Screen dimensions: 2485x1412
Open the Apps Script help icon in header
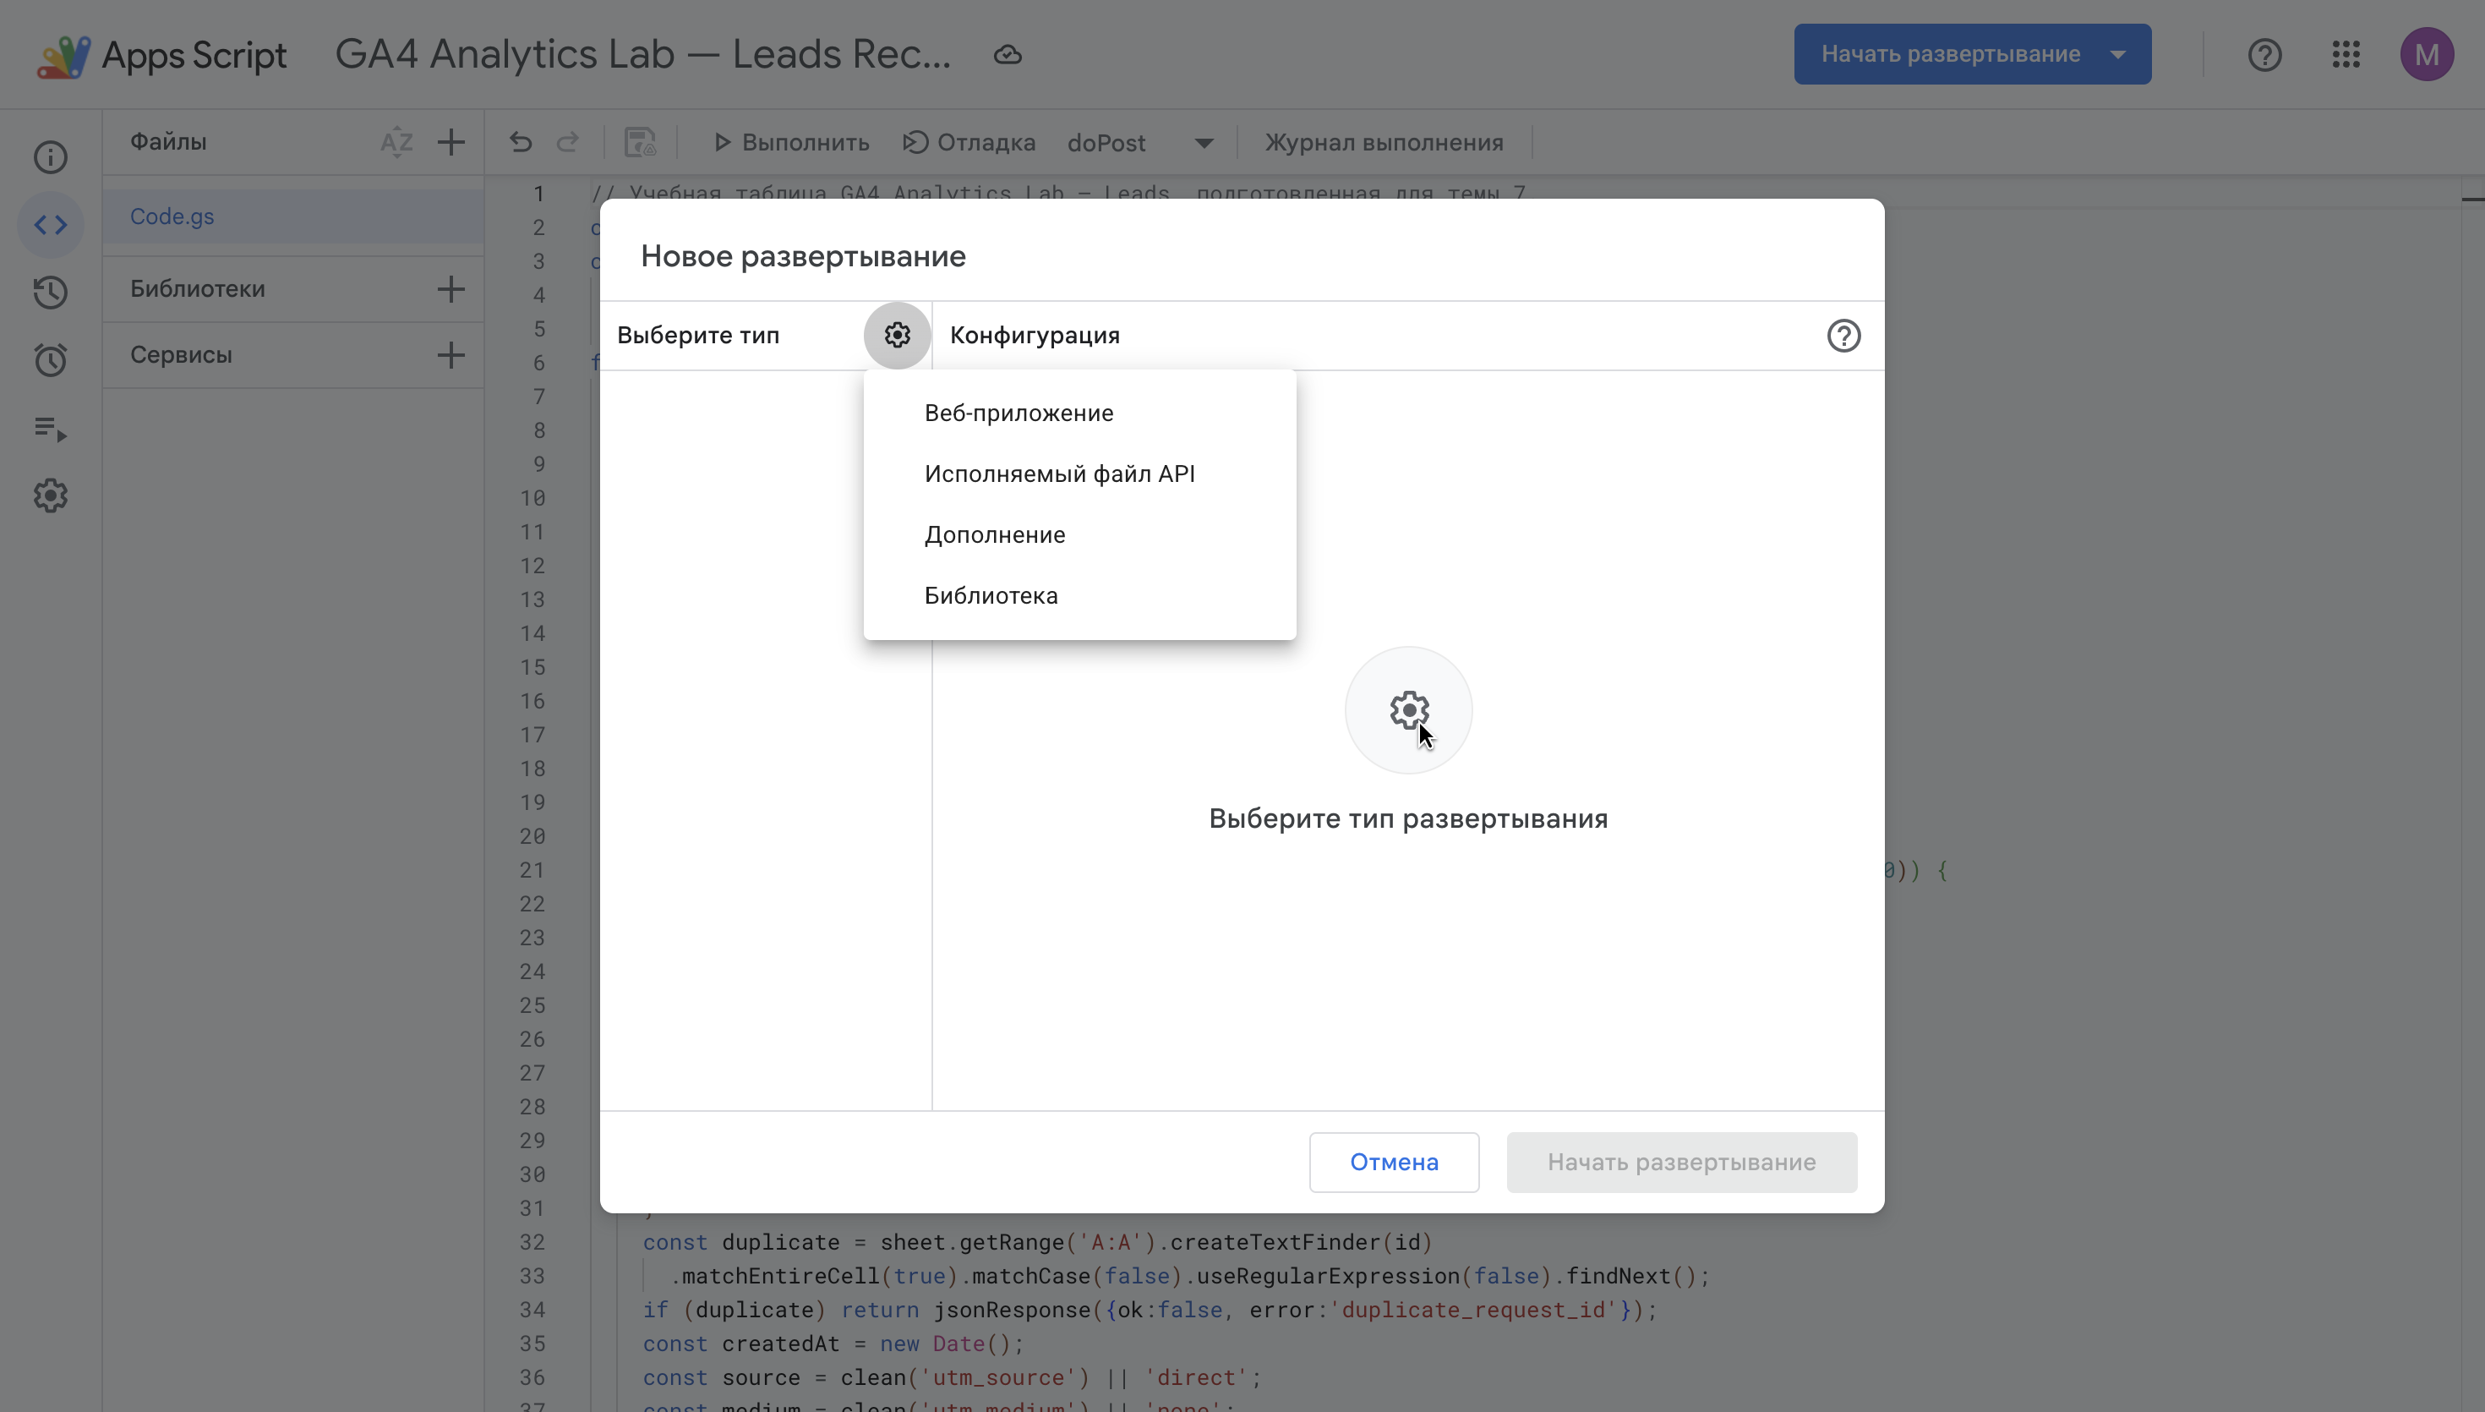2265,54
